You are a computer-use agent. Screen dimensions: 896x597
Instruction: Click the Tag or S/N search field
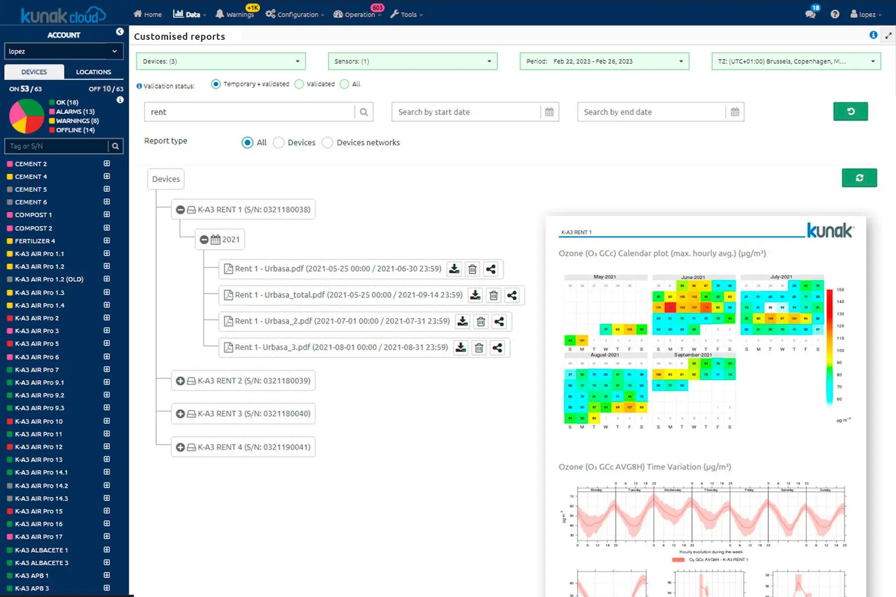point(57,146)
